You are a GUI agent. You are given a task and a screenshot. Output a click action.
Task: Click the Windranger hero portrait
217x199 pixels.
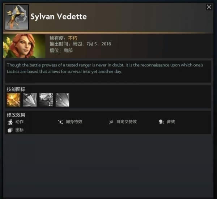[24, 46]
